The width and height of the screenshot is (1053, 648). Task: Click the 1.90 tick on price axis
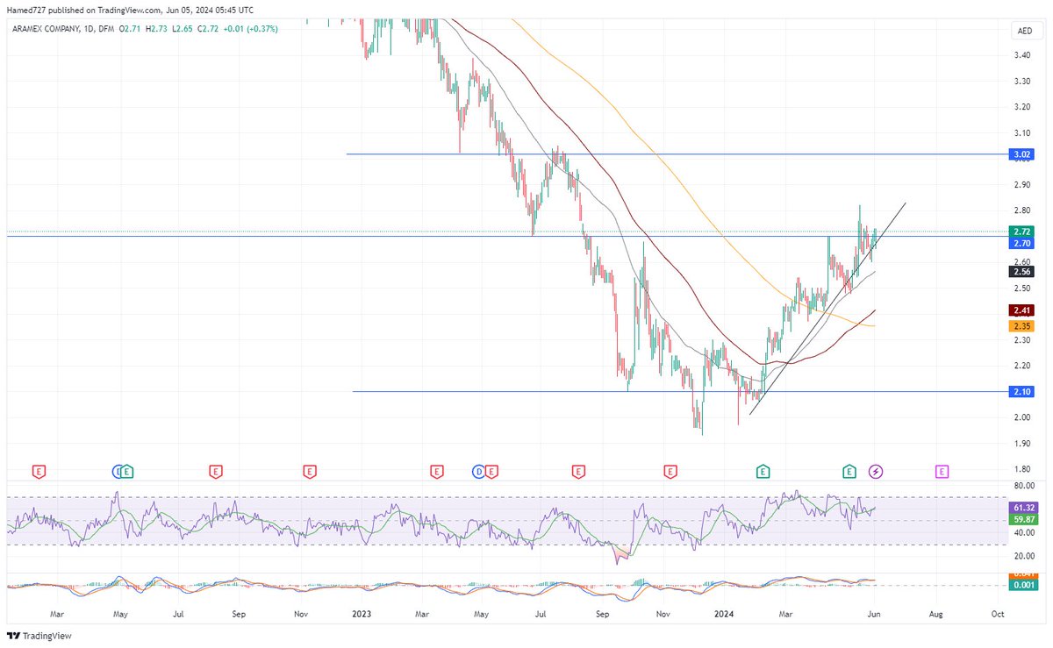click(1021, 444)
